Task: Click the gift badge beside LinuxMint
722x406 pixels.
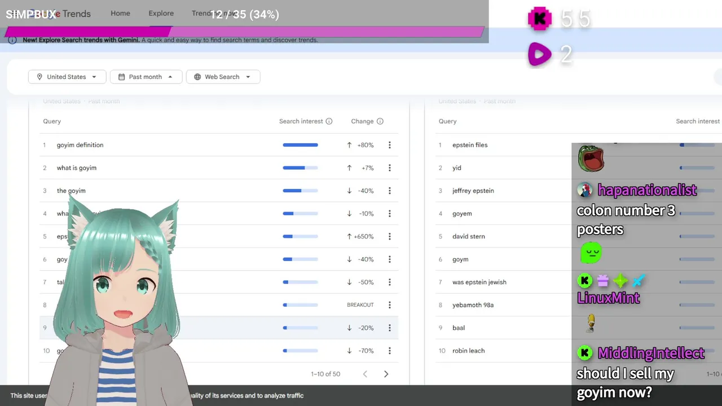Action: [602, 280]
